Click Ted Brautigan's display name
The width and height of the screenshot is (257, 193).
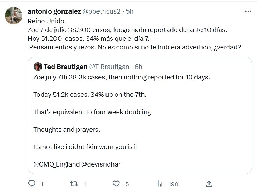click(x=65, y=66)
